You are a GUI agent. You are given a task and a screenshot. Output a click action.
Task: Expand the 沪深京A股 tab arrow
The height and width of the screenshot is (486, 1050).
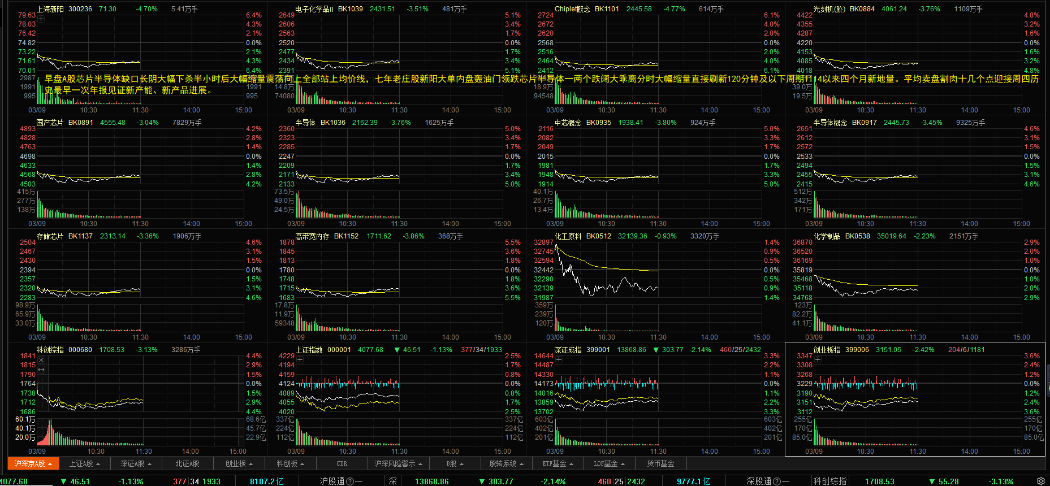(50, 464)
